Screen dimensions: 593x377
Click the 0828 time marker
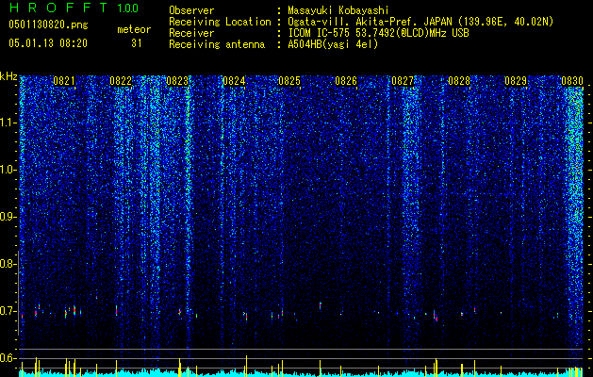459,81
